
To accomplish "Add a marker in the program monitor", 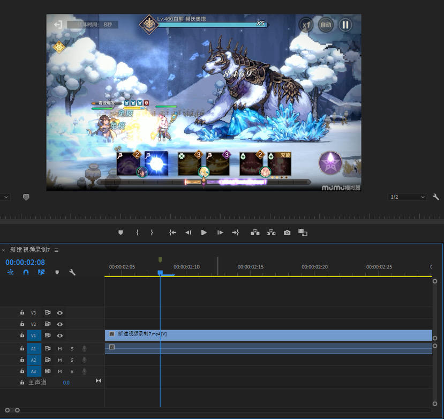I will (x=121, y=233).
